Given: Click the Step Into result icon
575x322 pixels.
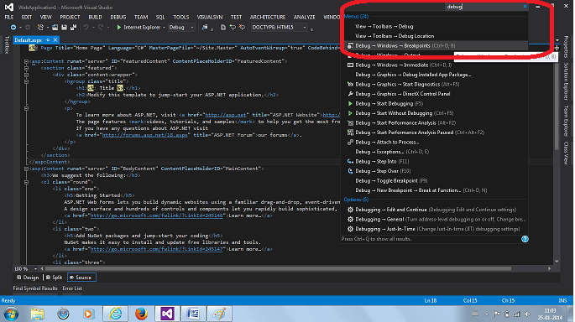Looking at the screenshot, I should (x=350, y=161).
